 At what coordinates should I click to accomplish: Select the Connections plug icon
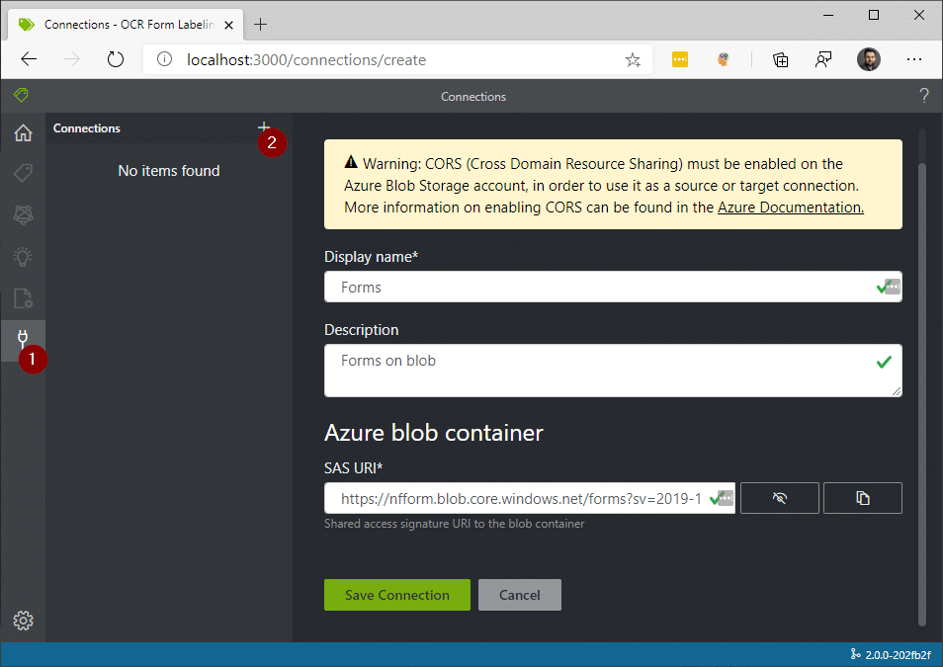point(23,339)
